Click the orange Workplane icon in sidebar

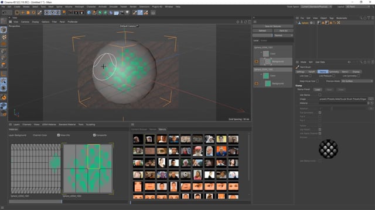coord(4,97)
